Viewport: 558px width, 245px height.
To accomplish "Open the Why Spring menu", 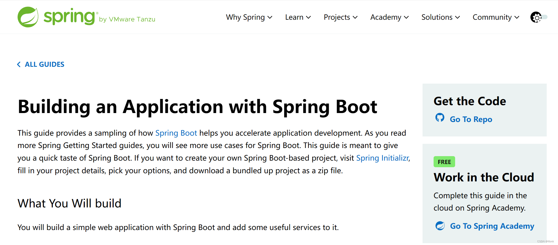I will (249, 17).
